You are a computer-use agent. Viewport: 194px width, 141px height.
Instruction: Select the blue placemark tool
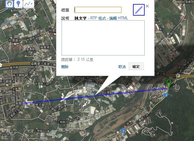click(x=18, y=4)
